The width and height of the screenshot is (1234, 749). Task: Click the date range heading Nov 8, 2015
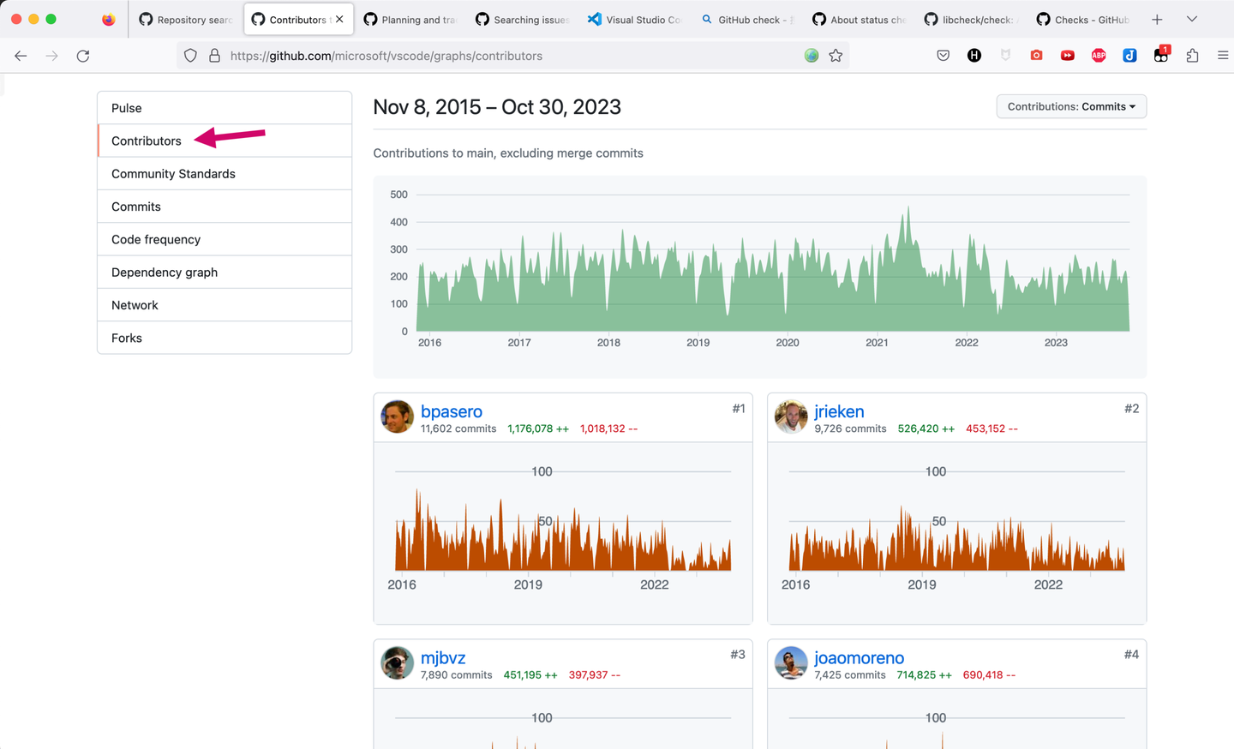pos(497,107)
